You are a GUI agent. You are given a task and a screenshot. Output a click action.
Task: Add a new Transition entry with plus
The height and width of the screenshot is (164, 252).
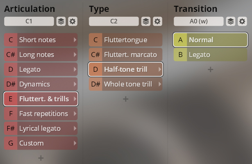(x=211, y=69)
